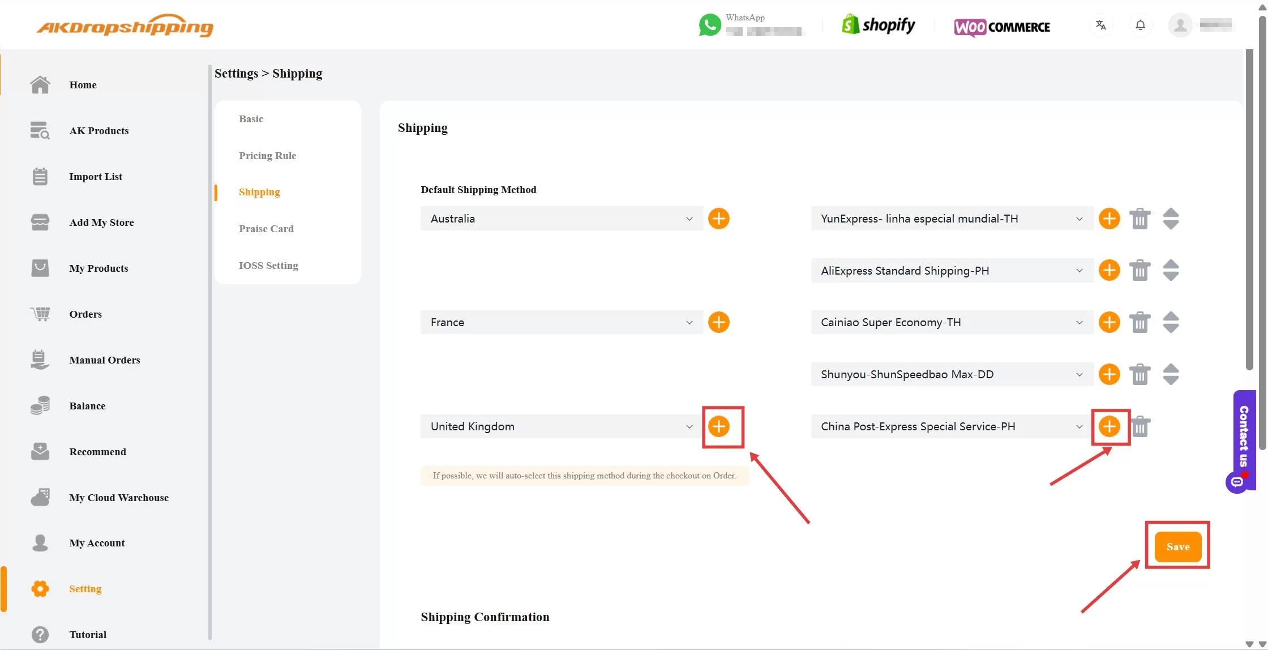Reorder the Cainiao Super Economy method

[1171, 322]
